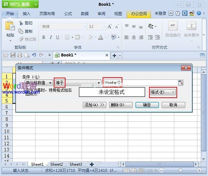208x176 pixels.
Task: Switch to the 页面布局 ribbon tab
Action: tap(47, 14)
